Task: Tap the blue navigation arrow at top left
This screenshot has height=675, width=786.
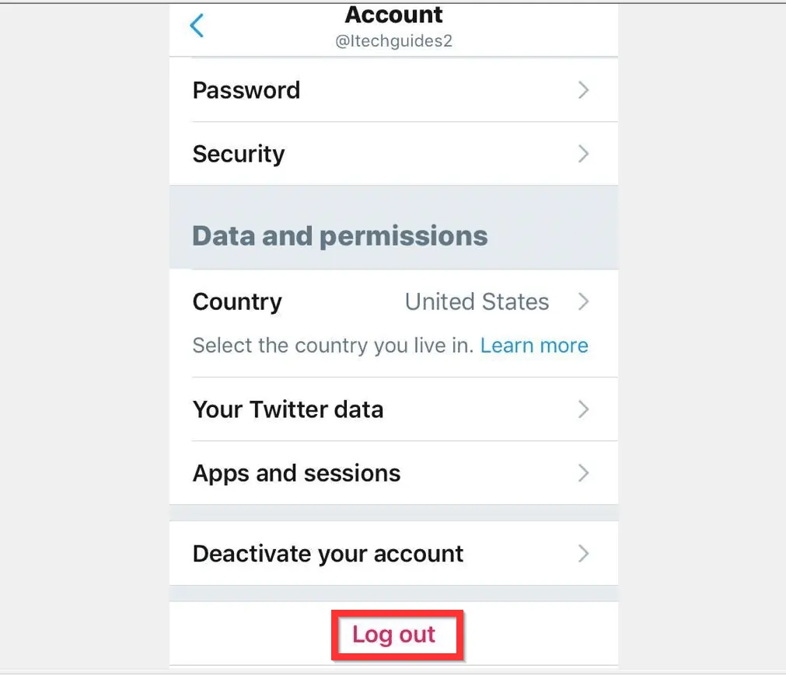Action: [x=197, y=25]
